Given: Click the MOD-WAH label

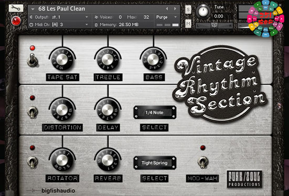Looking at the screenshot, I should [202, 179].
